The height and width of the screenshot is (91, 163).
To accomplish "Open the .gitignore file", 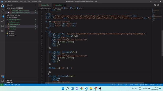I will pos(12,31).
